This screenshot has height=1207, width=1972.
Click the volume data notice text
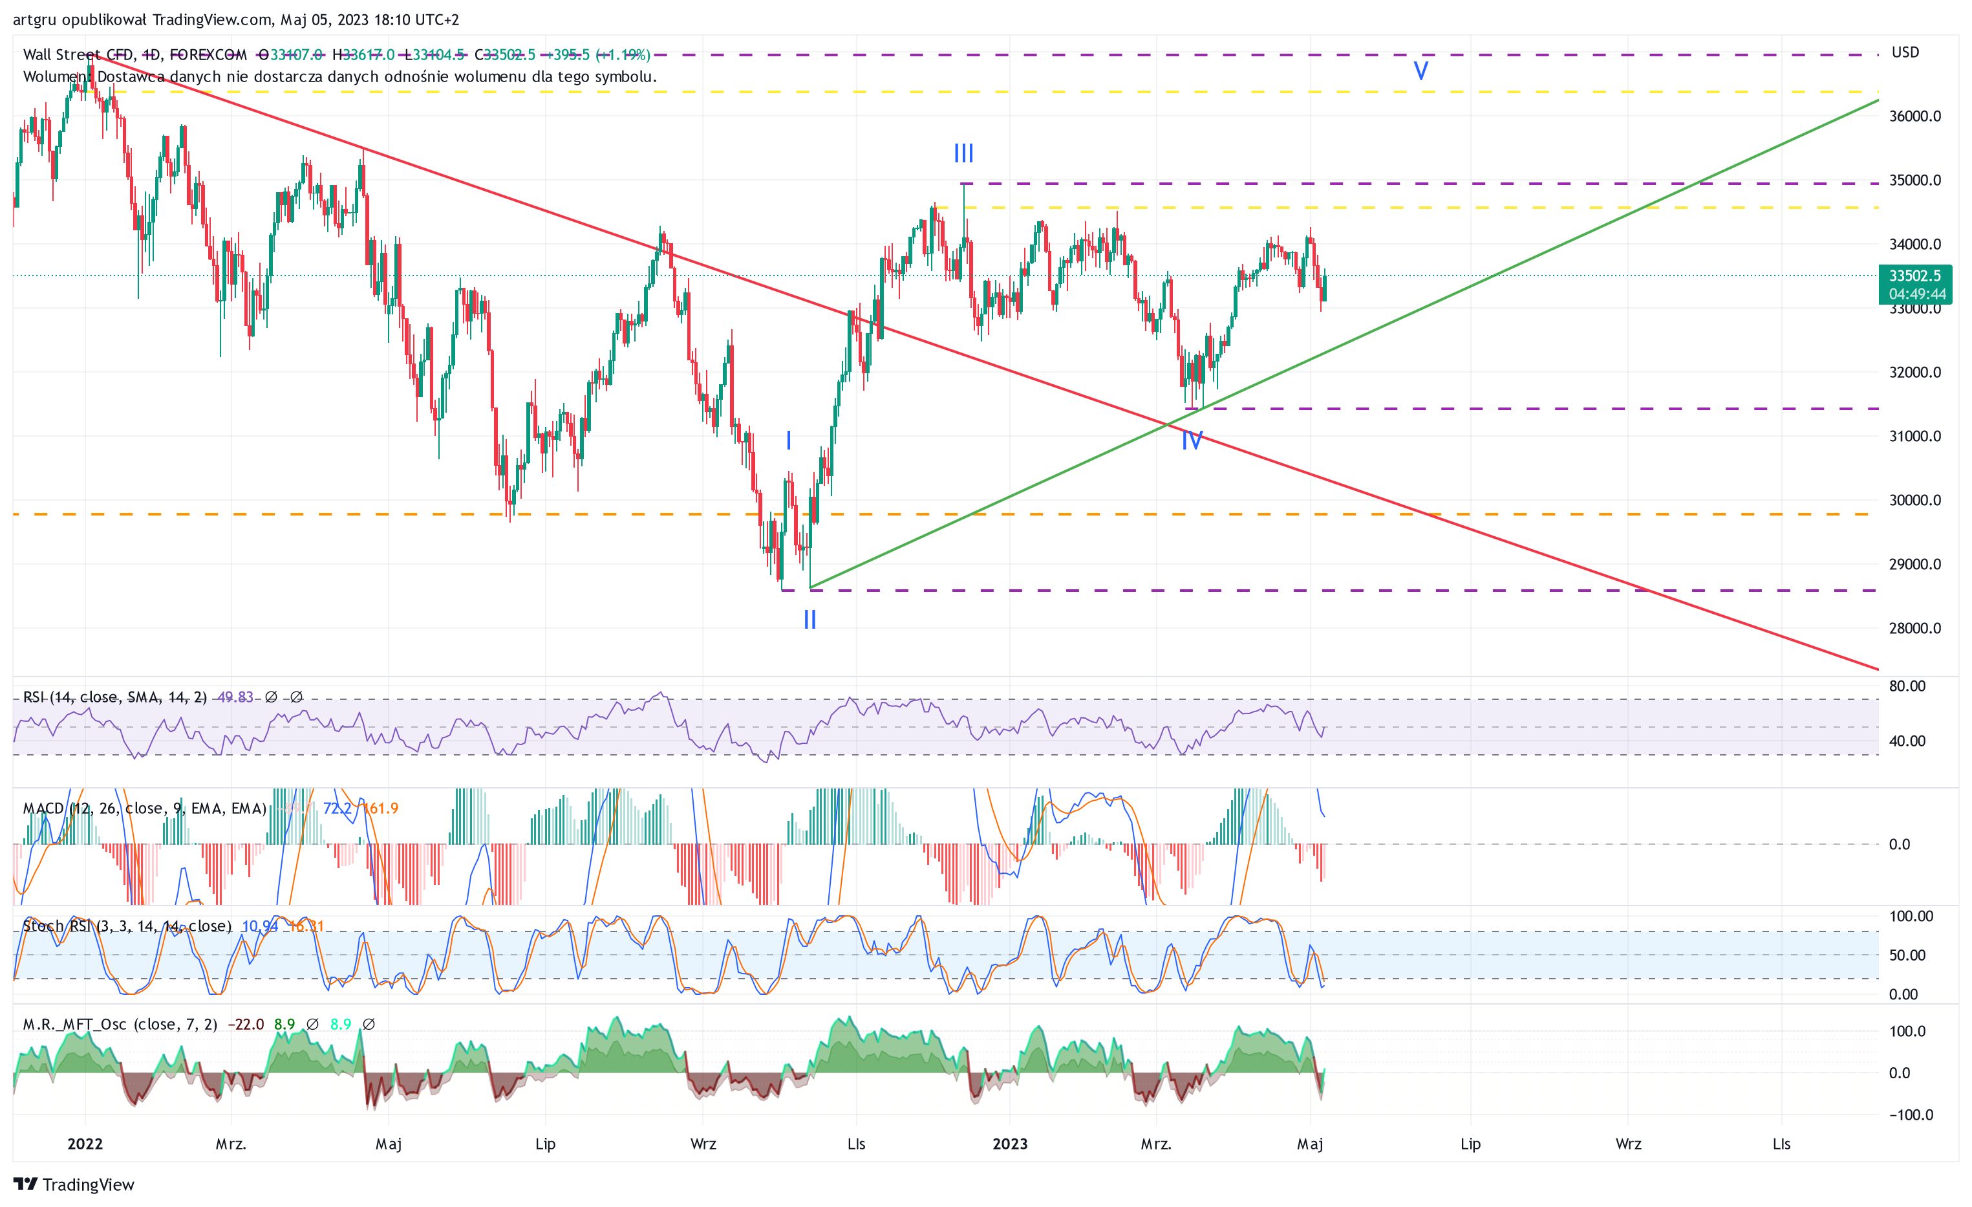click(x=340, y=77)
